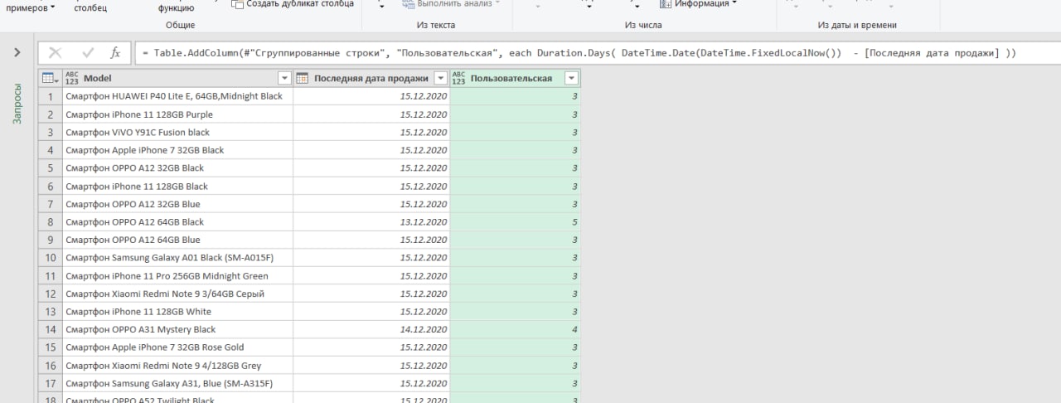
Task: Cancel the formula edit with the X icon
Action: pyautogui.click(x=56, y=53)
